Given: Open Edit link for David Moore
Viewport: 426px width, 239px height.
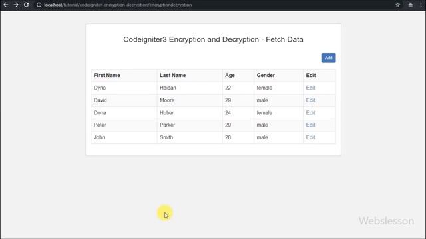Looking at the screenshot, I should click(310, 100).
